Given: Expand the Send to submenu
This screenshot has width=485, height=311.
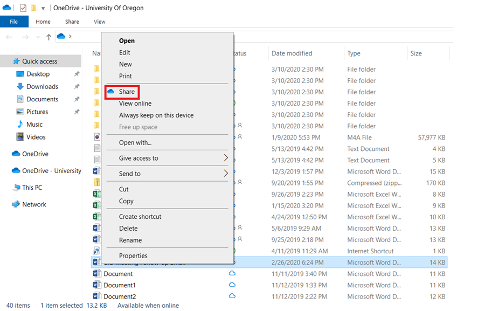Looking at the screenshot, I should pos(167,174).
